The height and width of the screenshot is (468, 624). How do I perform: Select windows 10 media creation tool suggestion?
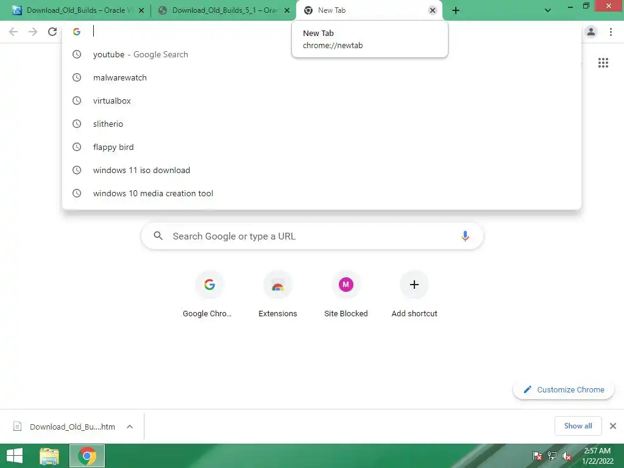[322, 193]
